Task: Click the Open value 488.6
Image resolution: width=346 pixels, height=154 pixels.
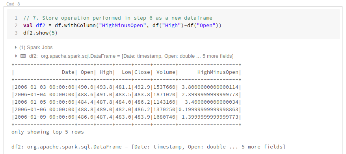Action: [86, 95]
